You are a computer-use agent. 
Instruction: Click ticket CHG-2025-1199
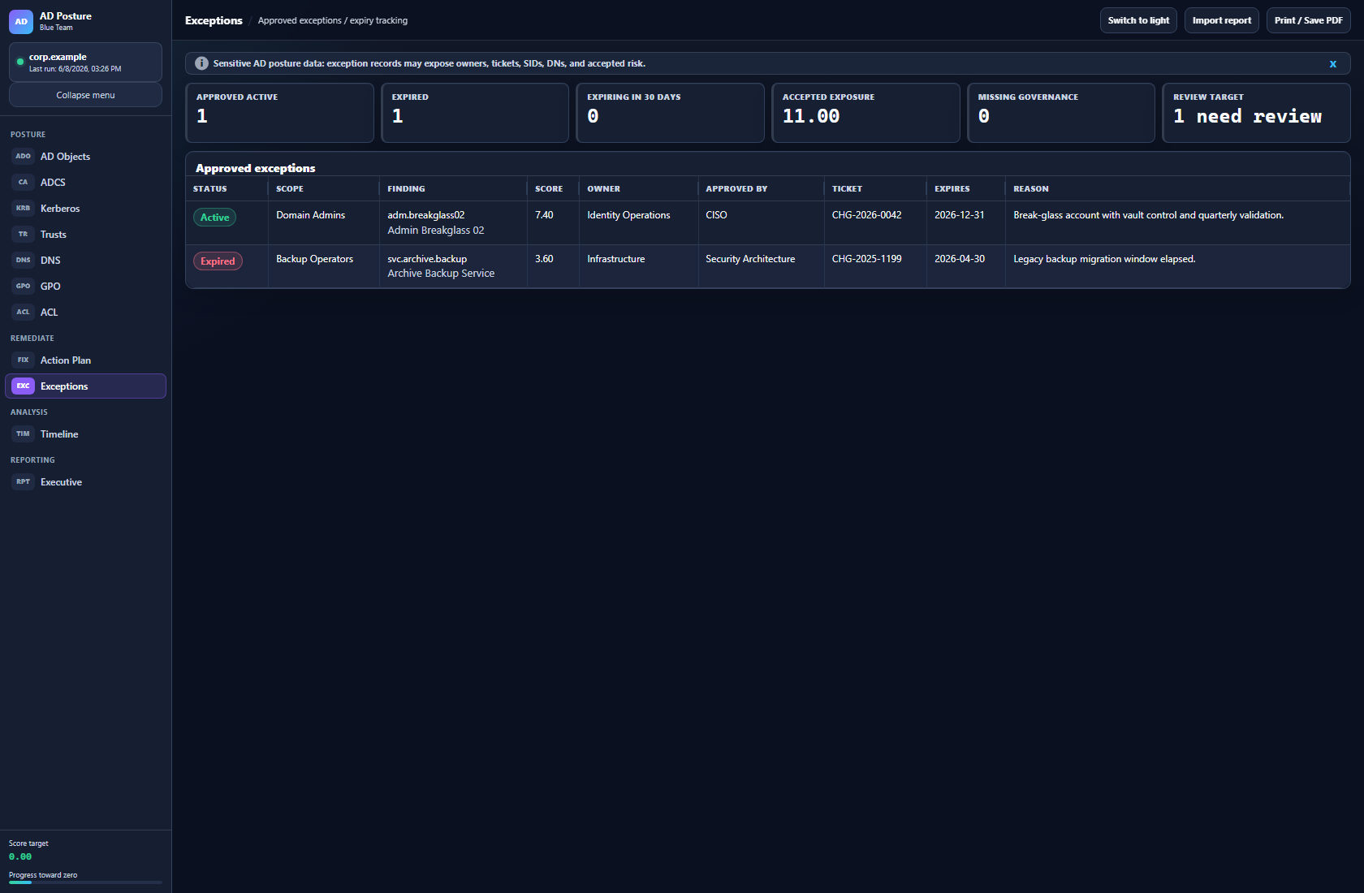click(866, 259)
